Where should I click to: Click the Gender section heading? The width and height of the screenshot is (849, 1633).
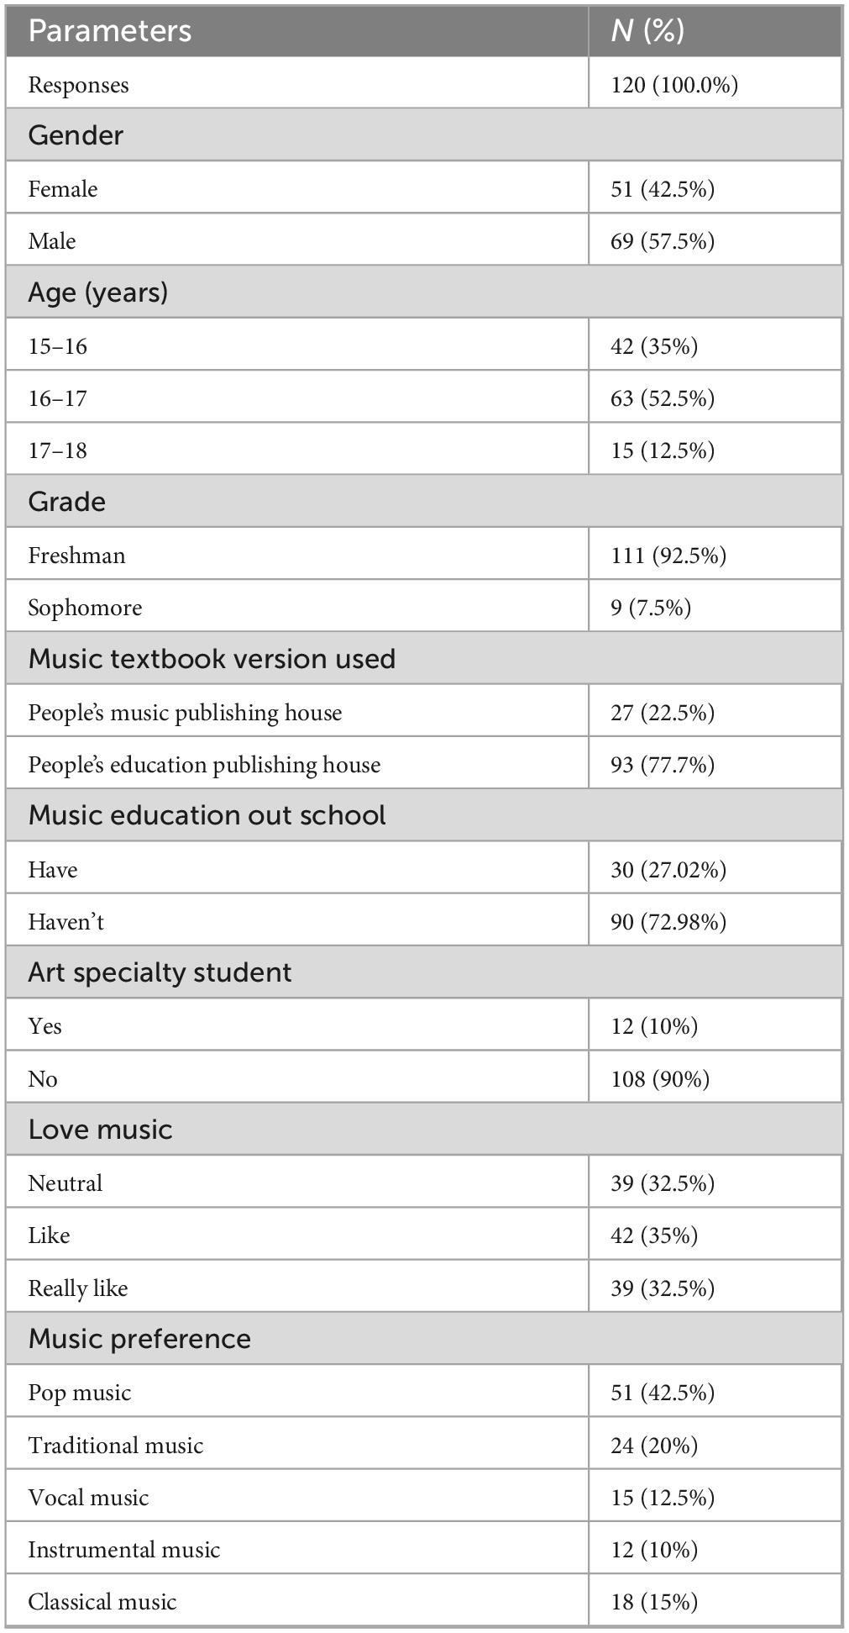click(x=76, y=135)
